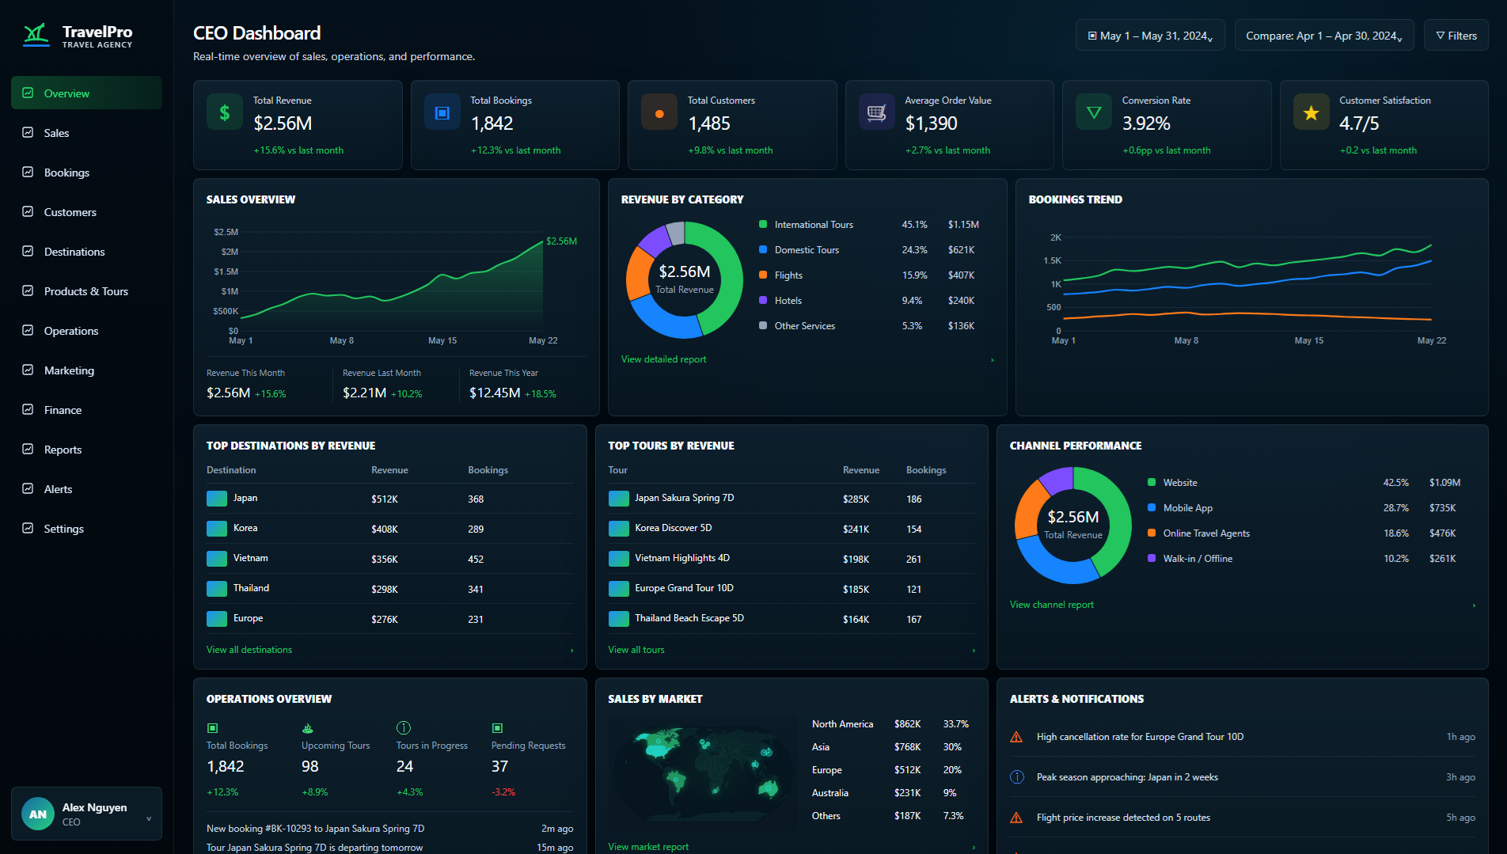This screenshot has width=1507, height=854.
Task: Click the Mobile App blue legend swatch
Action: pos(1152,507)
